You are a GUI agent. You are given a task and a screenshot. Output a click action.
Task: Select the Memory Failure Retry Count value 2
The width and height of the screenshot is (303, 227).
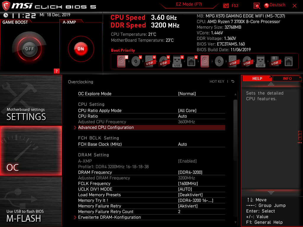(179, 212)
